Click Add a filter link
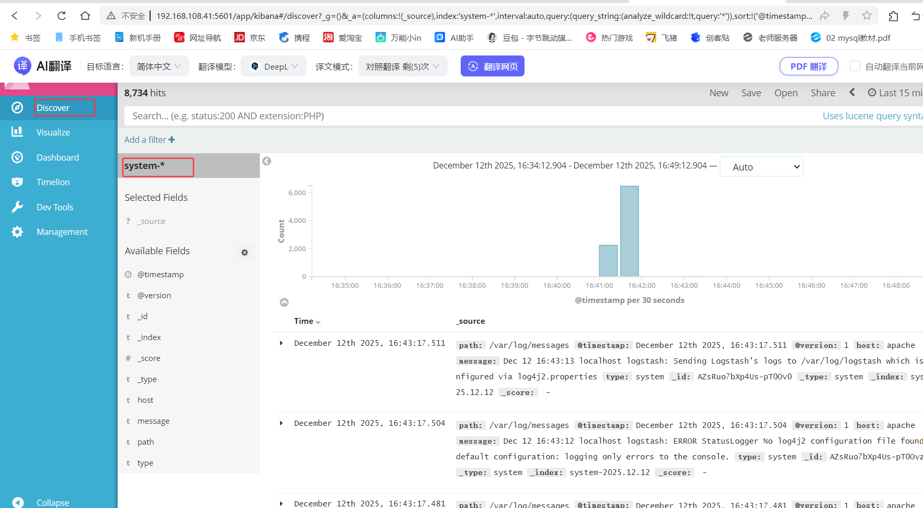Viewport: 923px width, 508px height. coord(150,140)
